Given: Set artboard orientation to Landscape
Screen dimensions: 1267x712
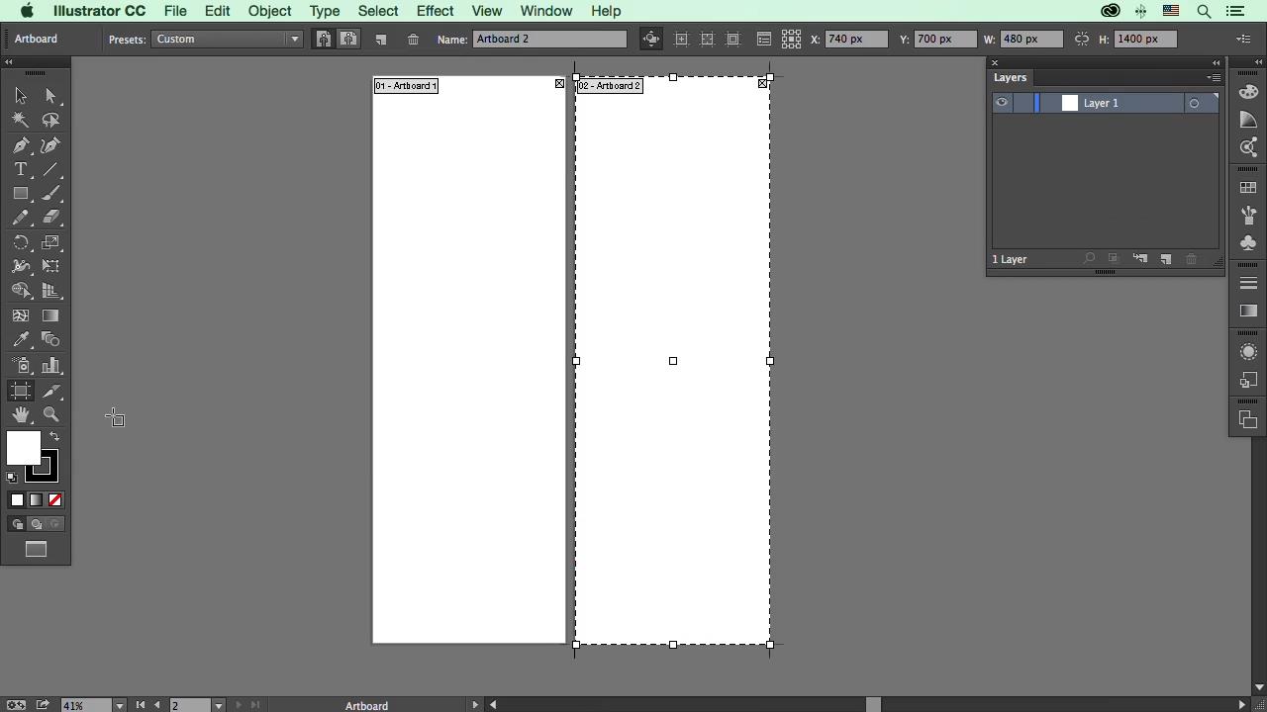Looking at the screenshot, I should point(348,40).
